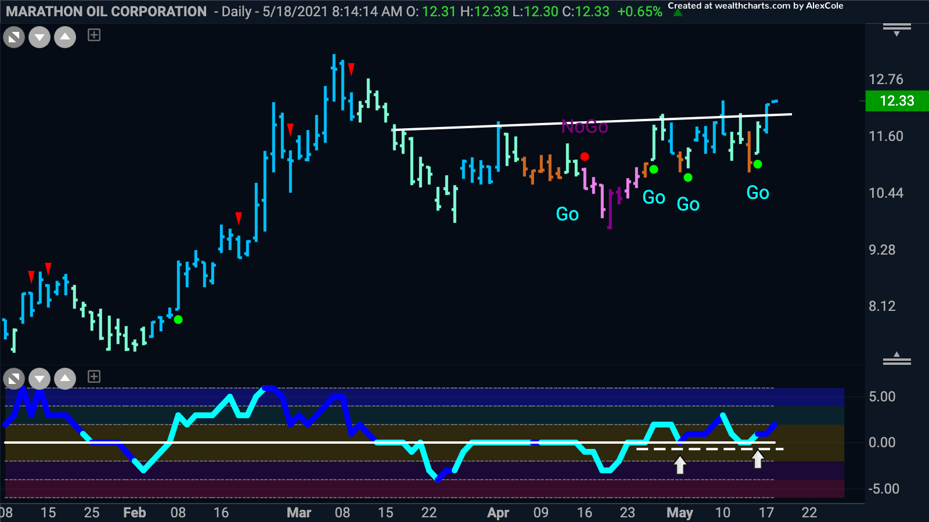
Task: Click the 8.12 price axis label
Action: coord(882,306)
